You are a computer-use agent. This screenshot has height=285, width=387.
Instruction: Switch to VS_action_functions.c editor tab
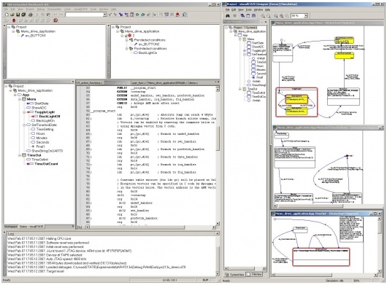(x=89, y=83)
